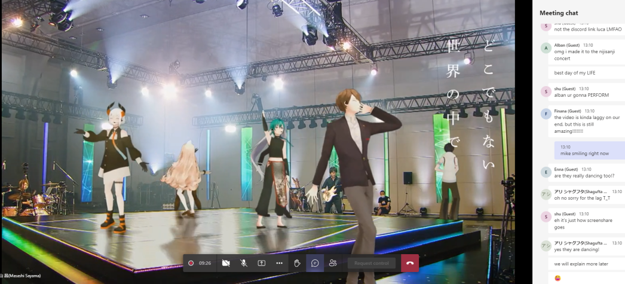Click Shagufta's avatar beside "oh no sorry for the lag"
625x284 pixels.
tap(546, 194)
